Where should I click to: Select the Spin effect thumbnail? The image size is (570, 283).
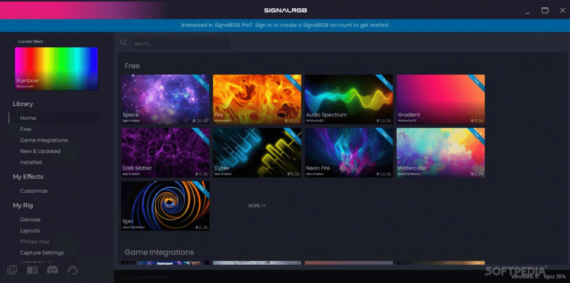tap(165, 206)
